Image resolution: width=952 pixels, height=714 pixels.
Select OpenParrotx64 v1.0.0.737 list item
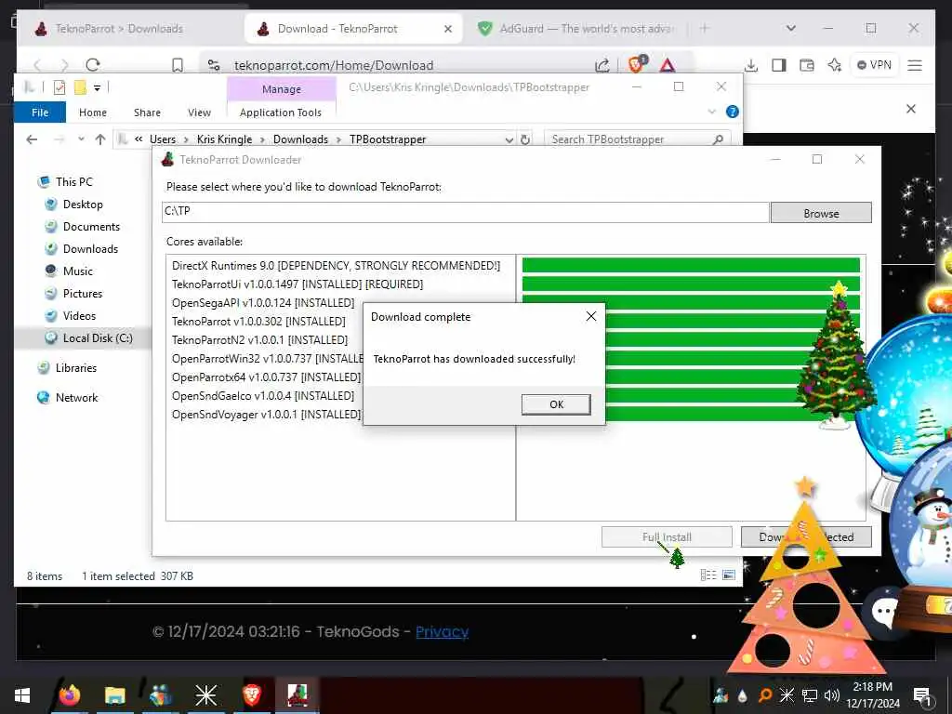click(x=266, y=377)
